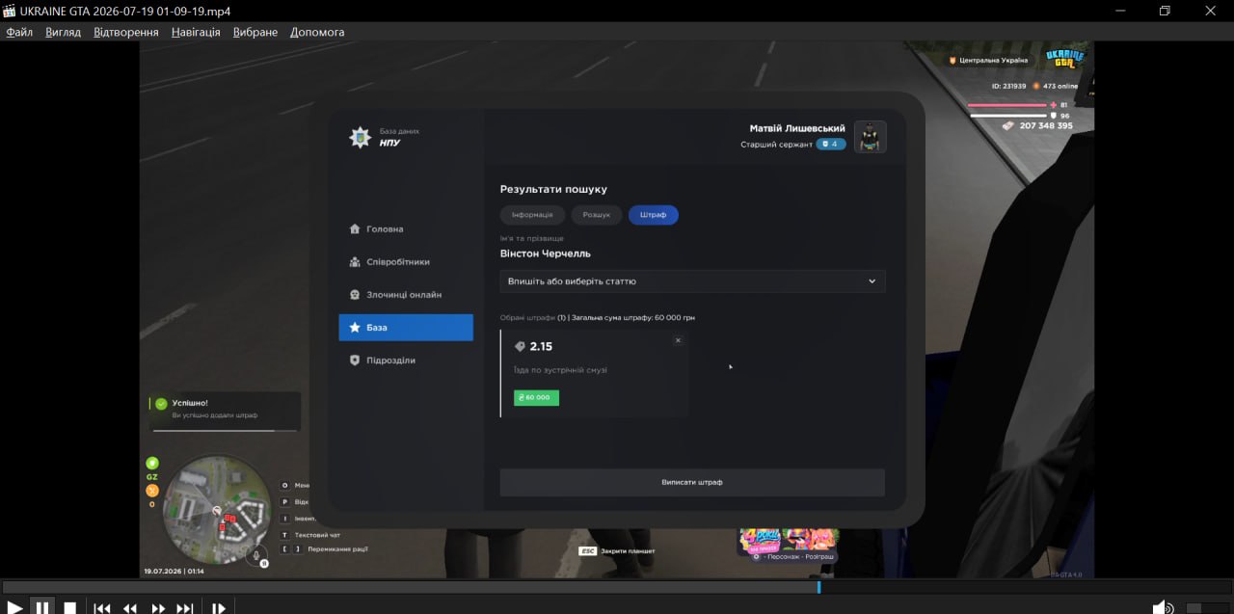1234x614 pixels.
Task: Click the pink health cross icon
Action: [1055, 104]
